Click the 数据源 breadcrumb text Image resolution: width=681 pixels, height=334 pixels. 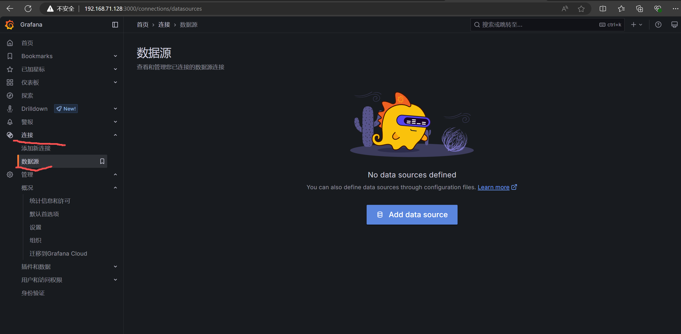tap(189, 25)
